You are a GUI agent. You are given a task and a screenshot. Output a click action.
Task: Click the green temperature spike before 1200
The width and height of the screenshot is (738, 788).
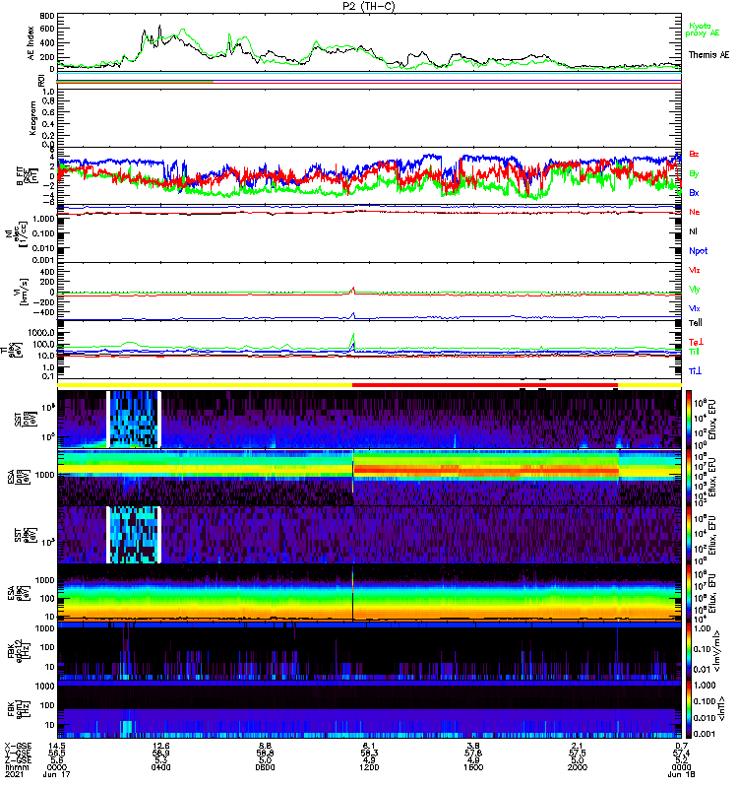click(353, 341)
